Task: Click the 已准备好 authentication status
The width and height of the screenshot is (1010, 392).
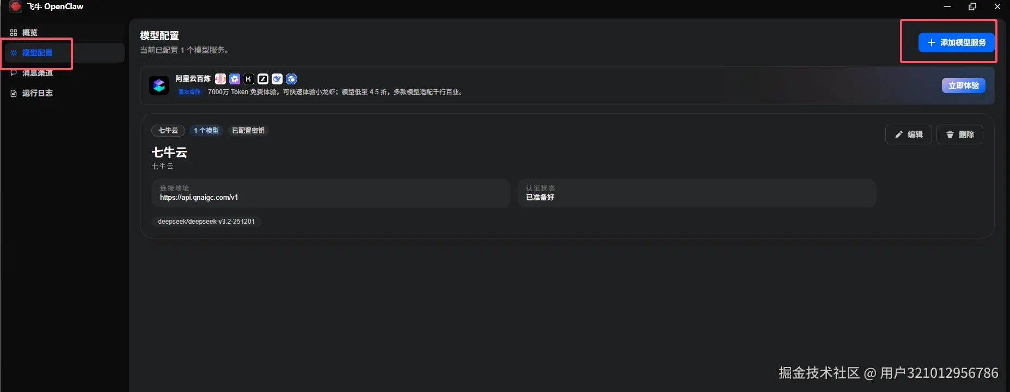Action: [540, 198]
